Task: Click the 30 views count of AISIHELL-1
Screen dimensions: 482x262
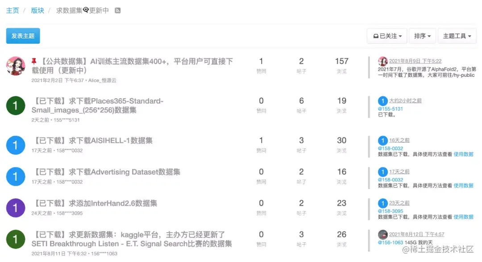Action: (x=341, y=141)
